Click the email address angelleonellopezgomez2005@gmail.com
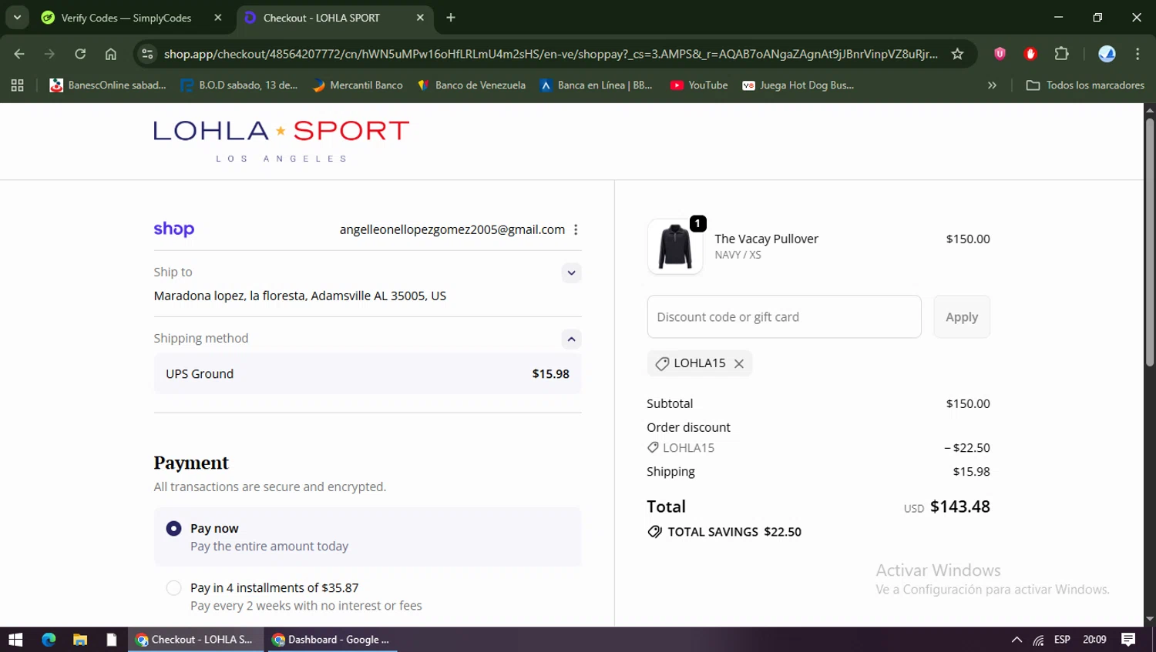This screenshot has height=652, width=1156. coord(452,229)
